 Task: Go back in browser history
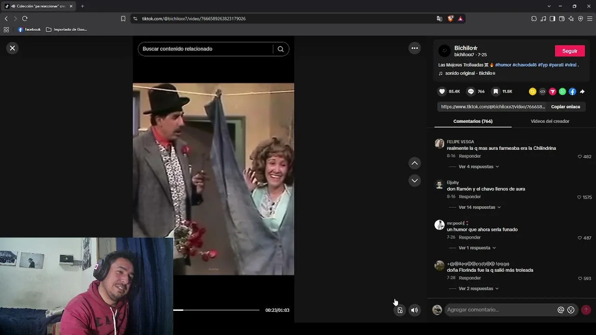click(x=6, y=19)
